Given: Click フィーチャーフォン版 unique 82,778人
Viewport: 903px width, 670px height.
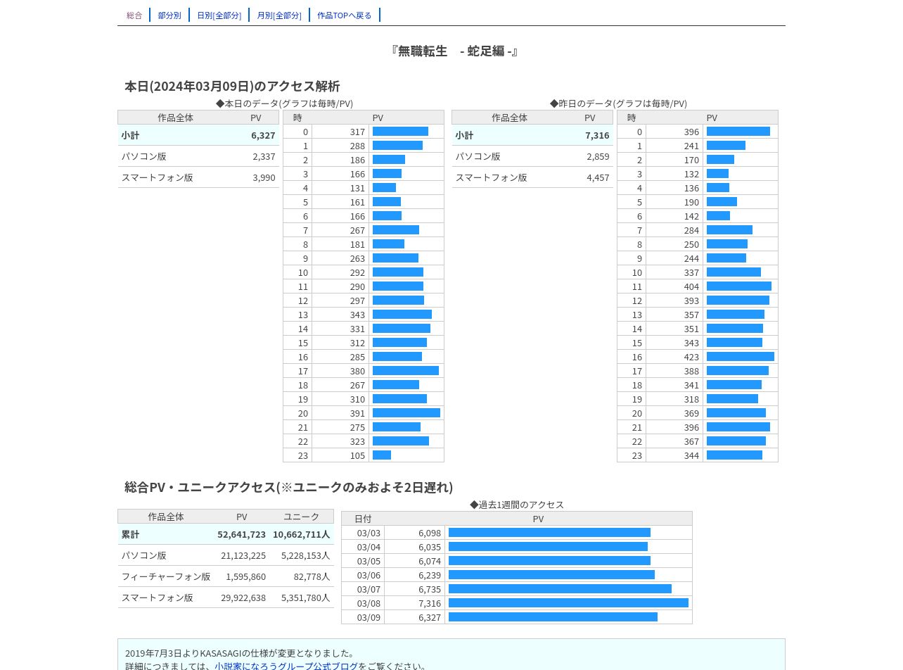Looking at the screenshot, I should (312, 576).
